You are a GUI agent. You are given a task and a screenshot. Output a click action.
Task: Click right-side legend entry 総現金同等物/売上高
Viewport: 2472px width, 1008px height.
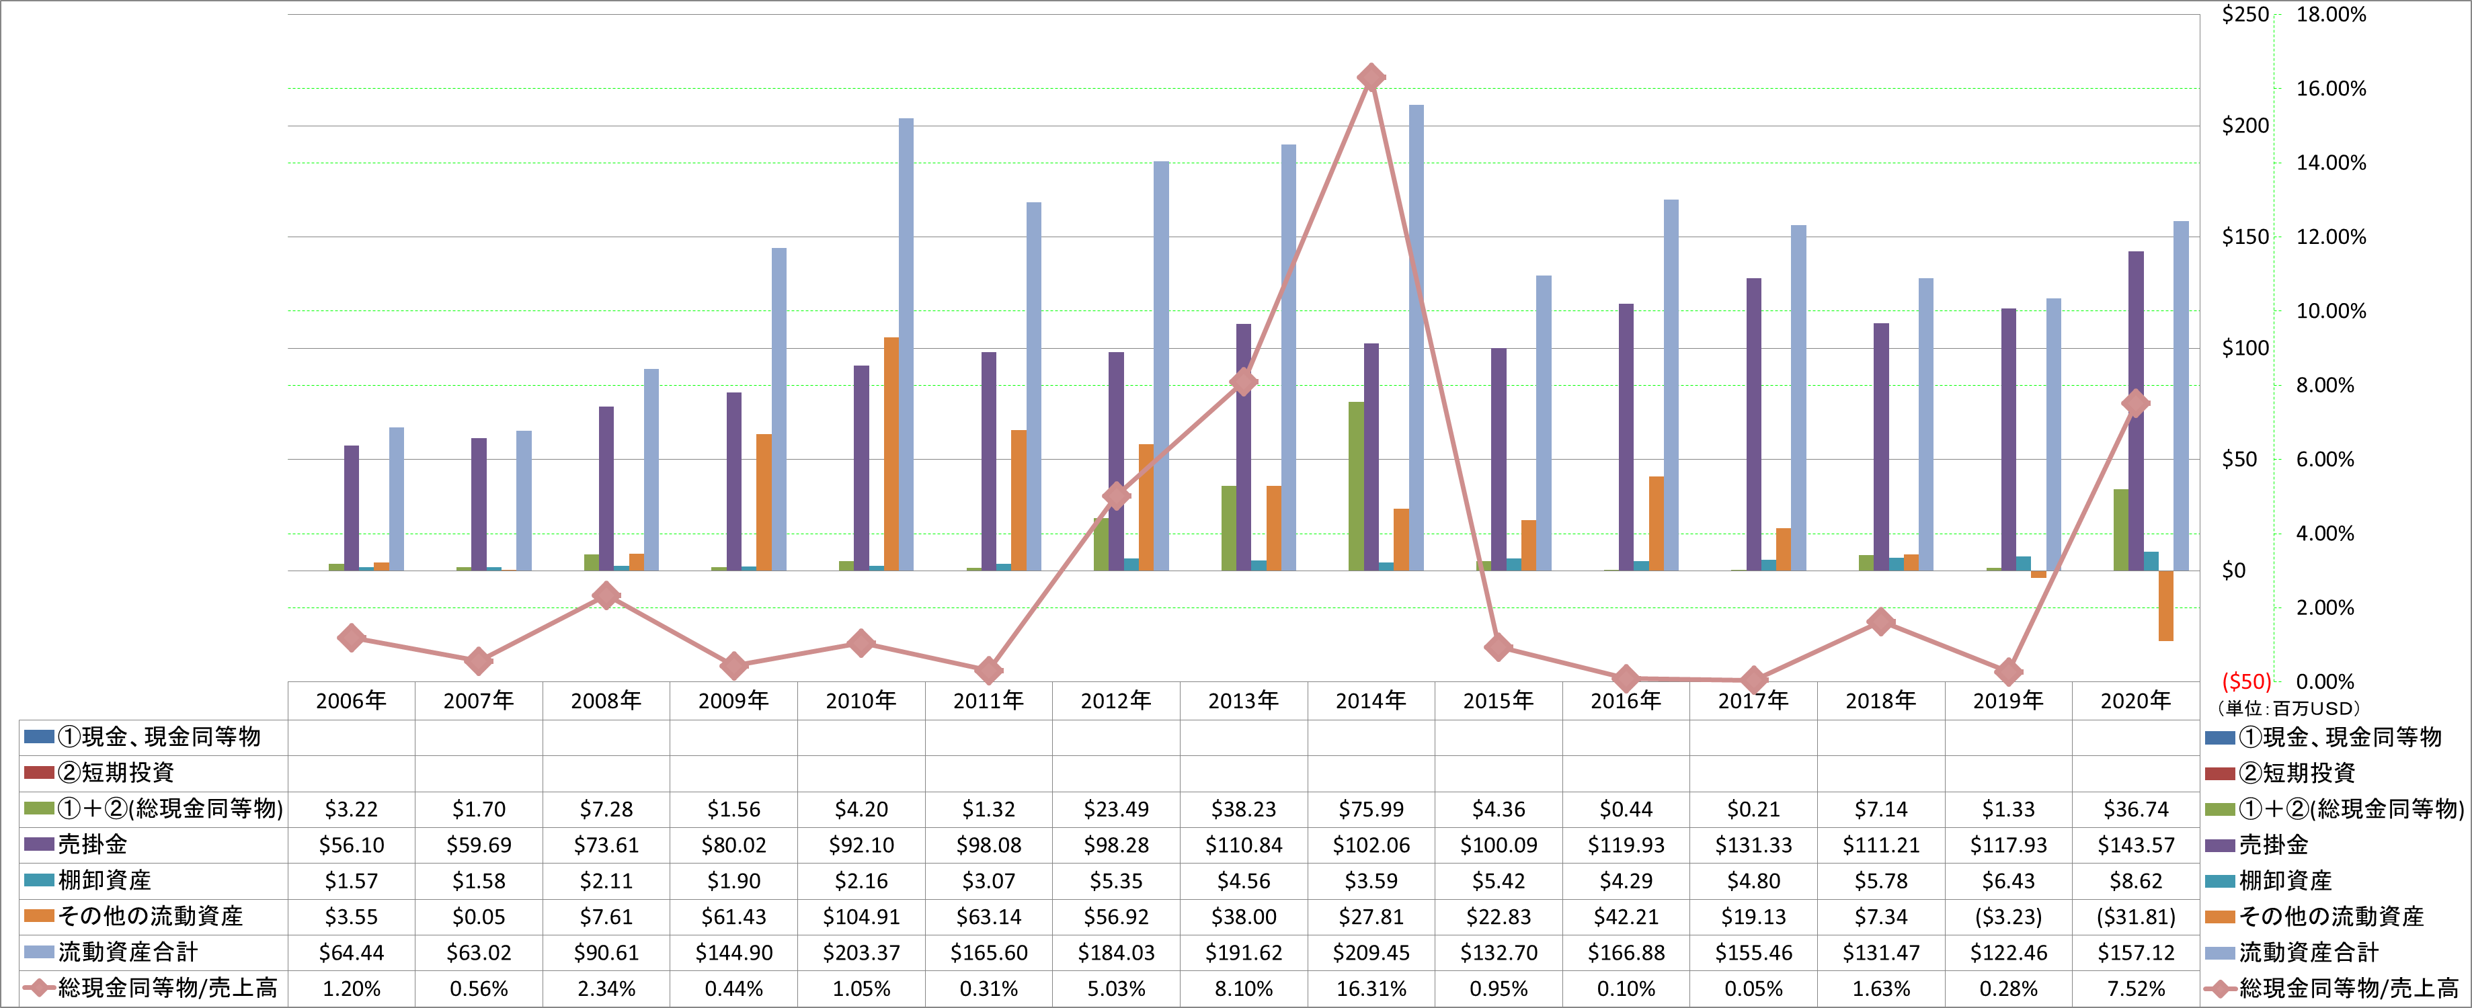(2332, 989)
